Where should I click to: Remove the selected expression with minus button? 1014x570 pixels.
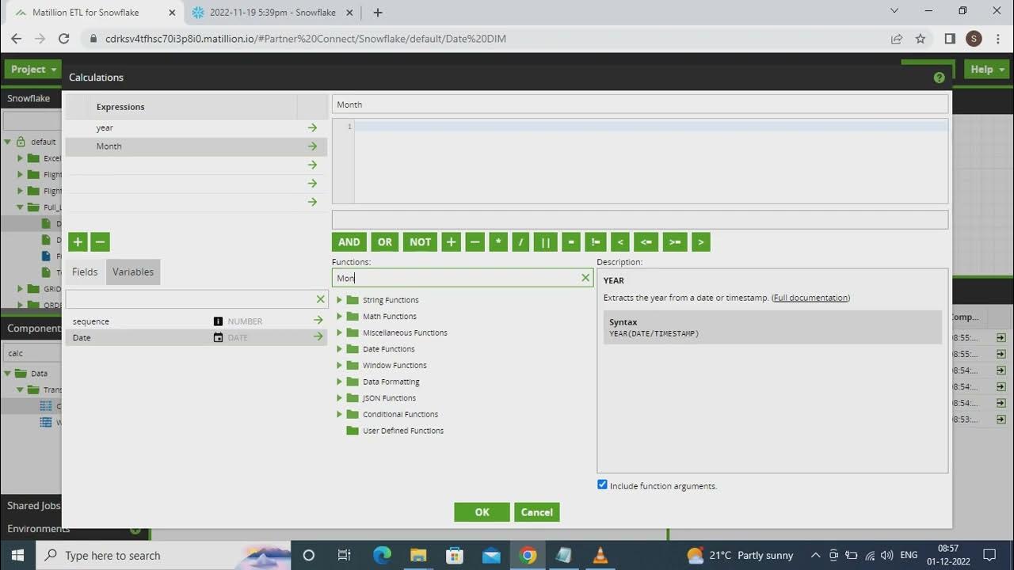point(100,242)
